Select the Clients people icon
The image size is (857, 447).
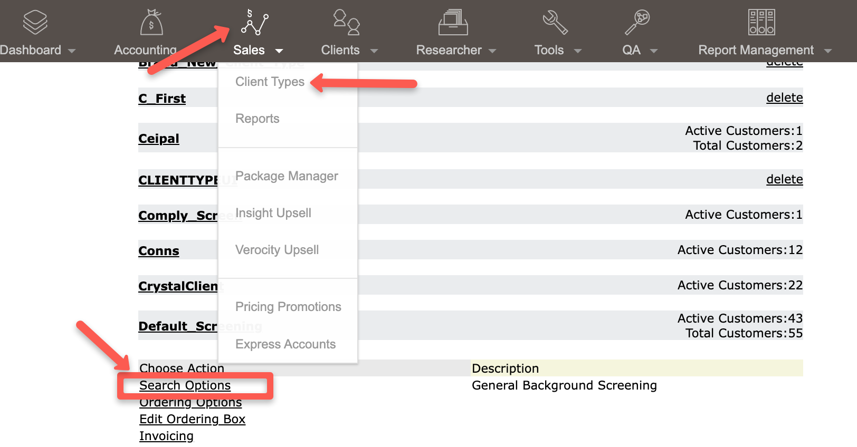tap(347, 23)
